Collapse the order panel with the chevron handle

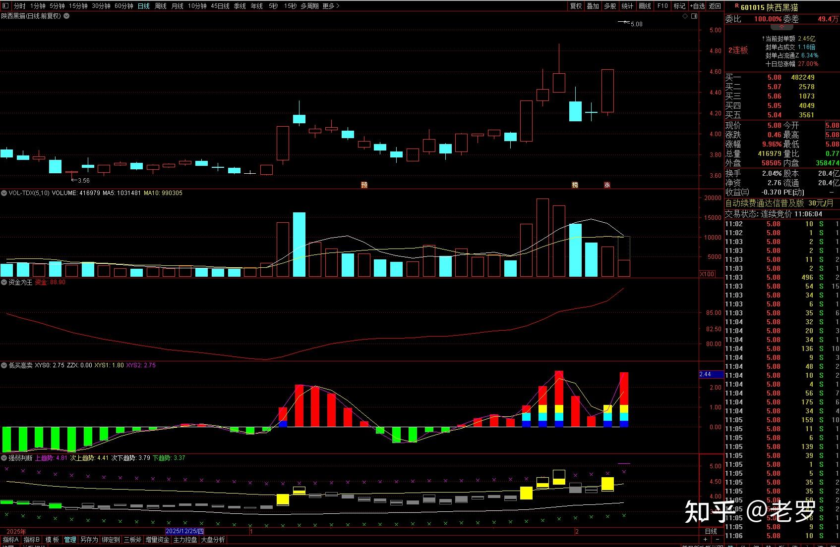[782, 27]
